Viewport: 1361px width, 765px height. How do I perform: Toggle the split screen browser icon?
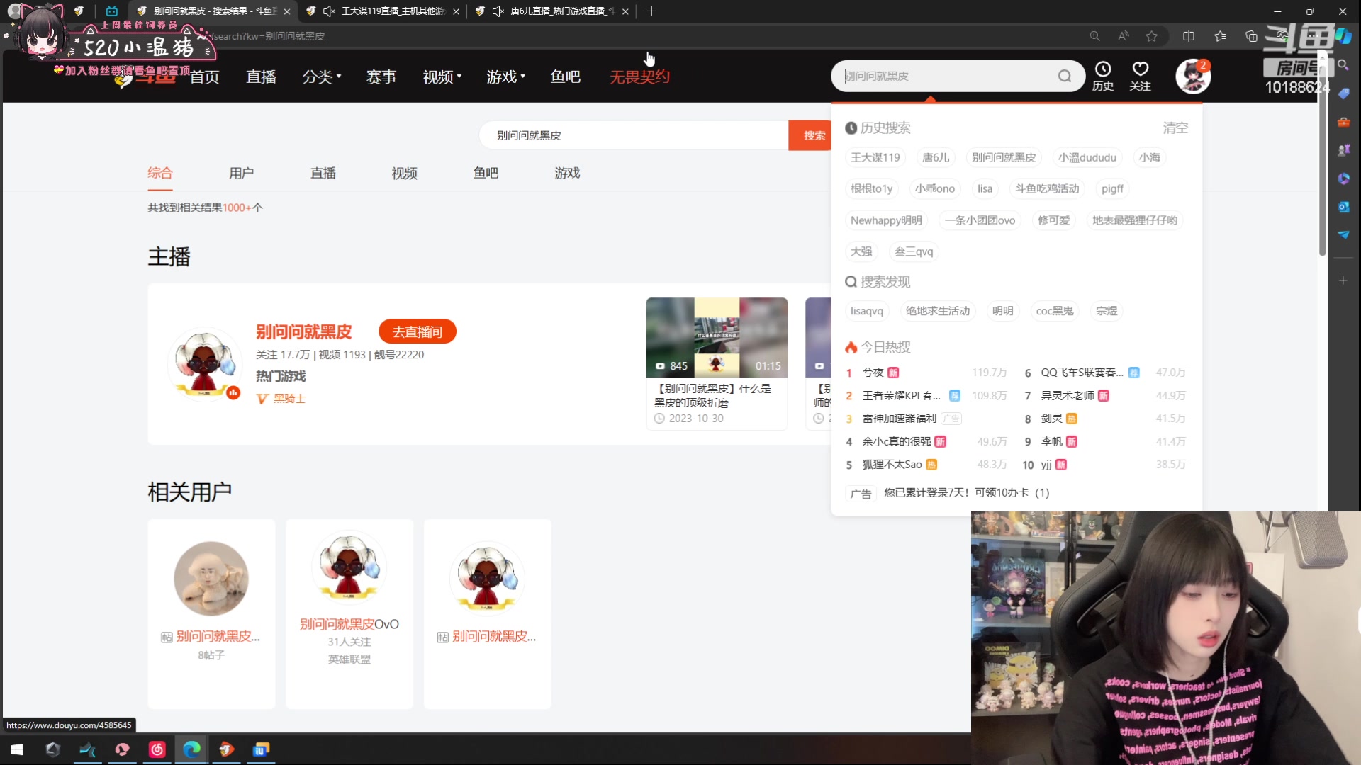click(x=1189, y=36)
